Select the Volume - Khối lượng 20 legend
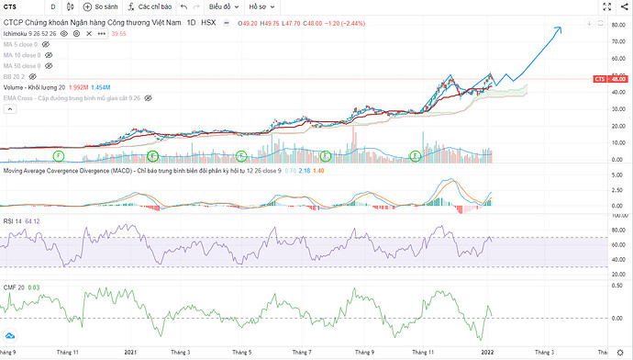 pyautogui.click(x=34, y=87)
